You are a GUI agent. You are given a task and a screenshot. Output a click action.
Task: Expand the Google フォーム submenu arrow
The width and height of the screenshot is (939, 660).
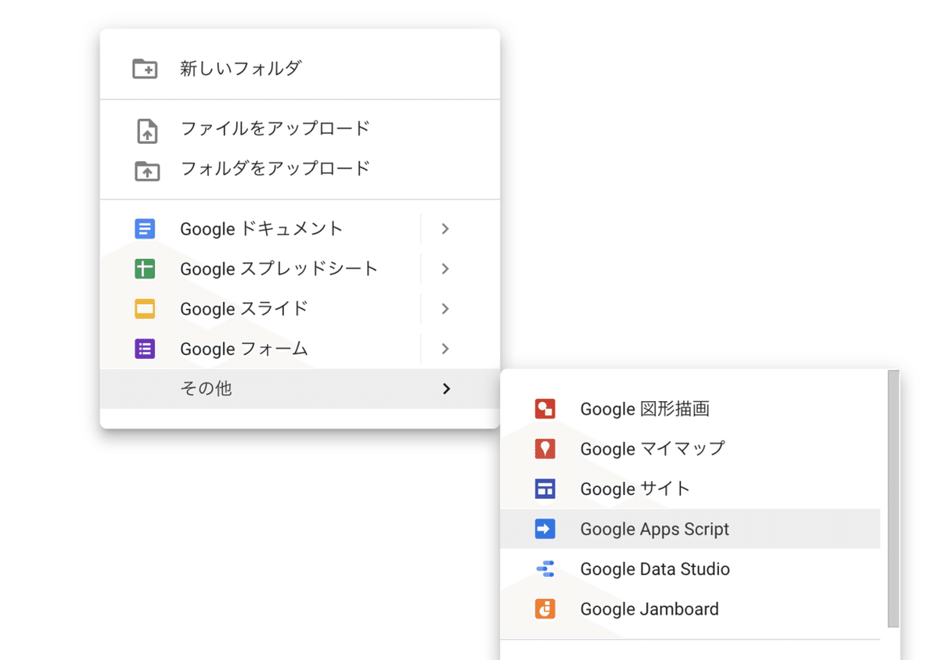(x=445, y=349)
